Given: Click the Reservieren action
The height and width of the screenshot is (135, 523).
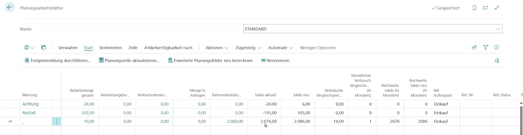Looking at the screenshot, I should click(x=275, y=60).
